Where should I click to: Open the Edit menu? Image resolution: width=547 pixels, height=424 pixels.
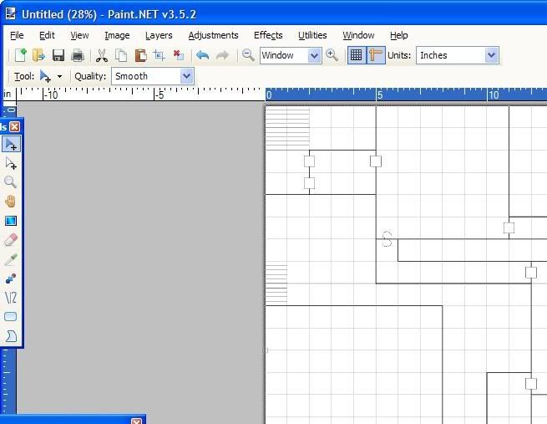[47, 35]
